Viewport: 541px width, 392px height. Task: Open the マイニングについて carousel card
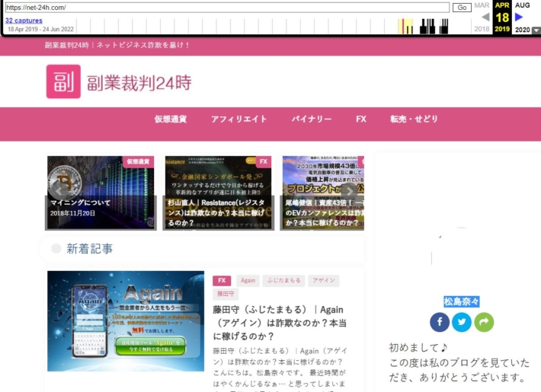(x=101, y=193)
